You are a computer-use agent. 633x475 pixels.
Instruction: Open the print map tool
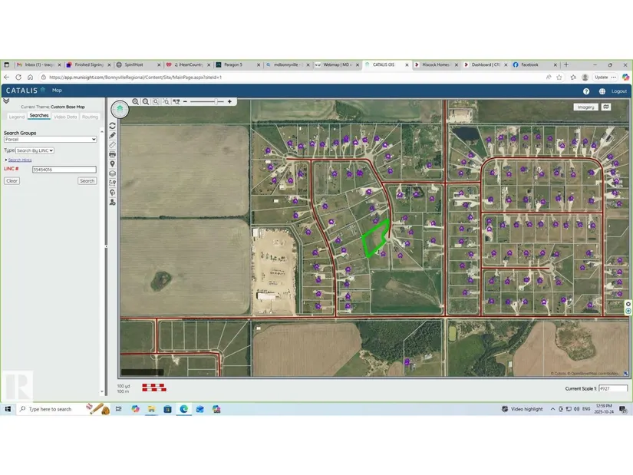(x=113, y=154)
